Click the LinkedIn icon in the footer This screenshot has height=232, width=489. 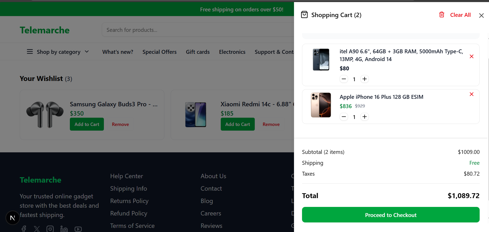(64, 229)
